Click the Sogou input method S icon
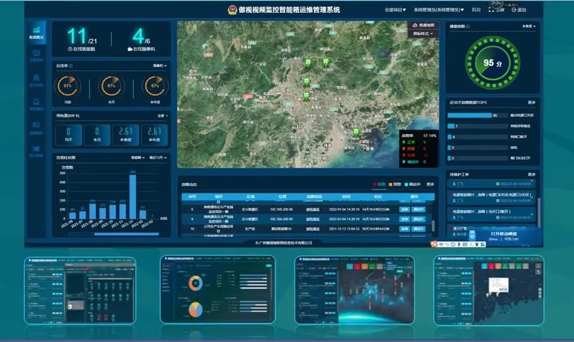The width and height of the screenshot is (574, 342). click(434, 244)
